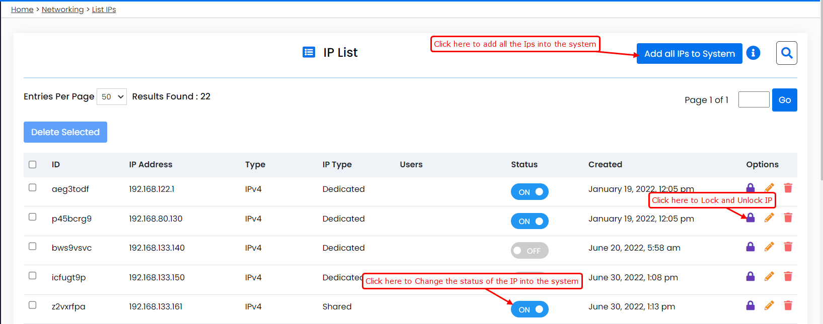Open the Entries Per Page dropdown
This screenshot has height=324, width=823.
112,96
